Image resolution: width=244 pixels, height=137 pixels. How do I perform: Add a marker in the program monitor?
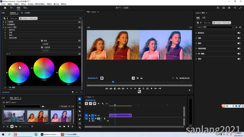point(151,89)
